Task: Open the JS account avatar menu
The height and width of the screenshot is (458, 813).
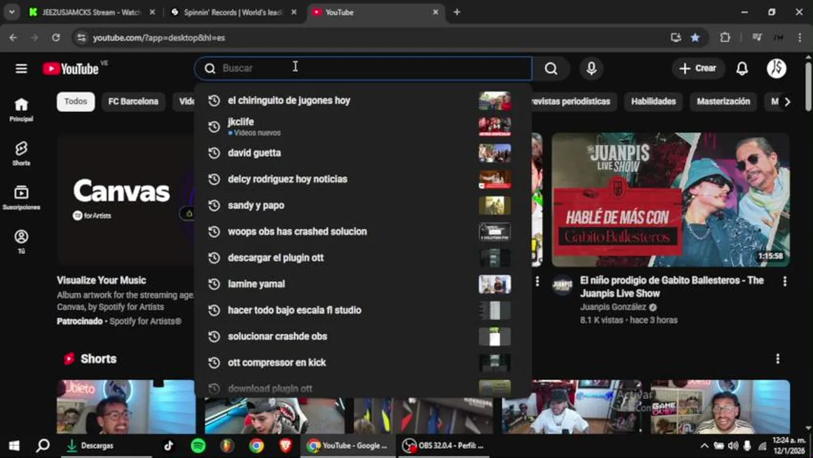Action: [776, 69]
